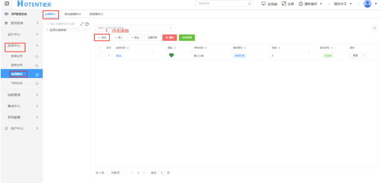Viewport: 380px width, 183px height.
Task: Sort by 排序 column
Action: tap(279, 48)
